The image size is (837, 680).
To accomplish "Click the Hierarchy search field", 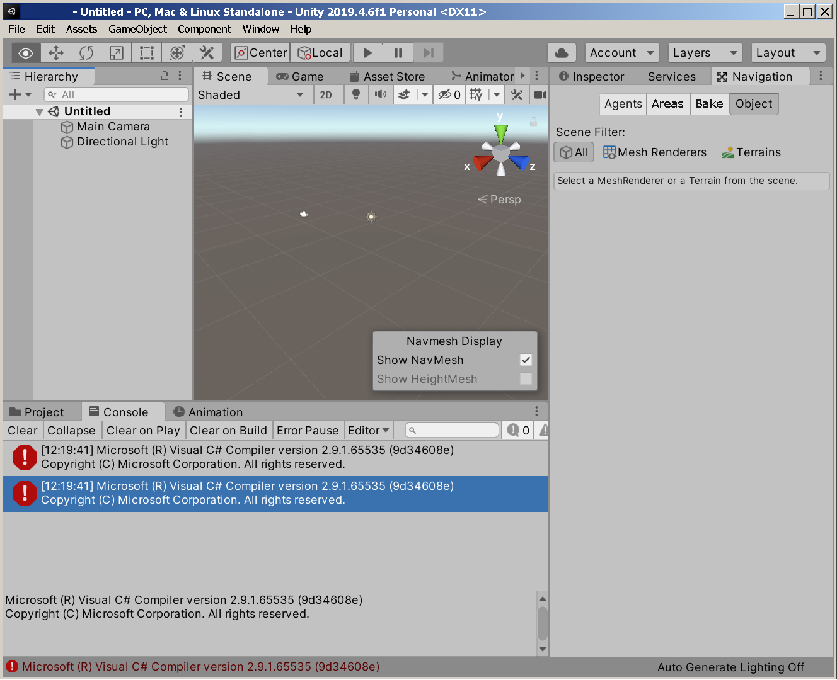I will [x=117, y=94].
